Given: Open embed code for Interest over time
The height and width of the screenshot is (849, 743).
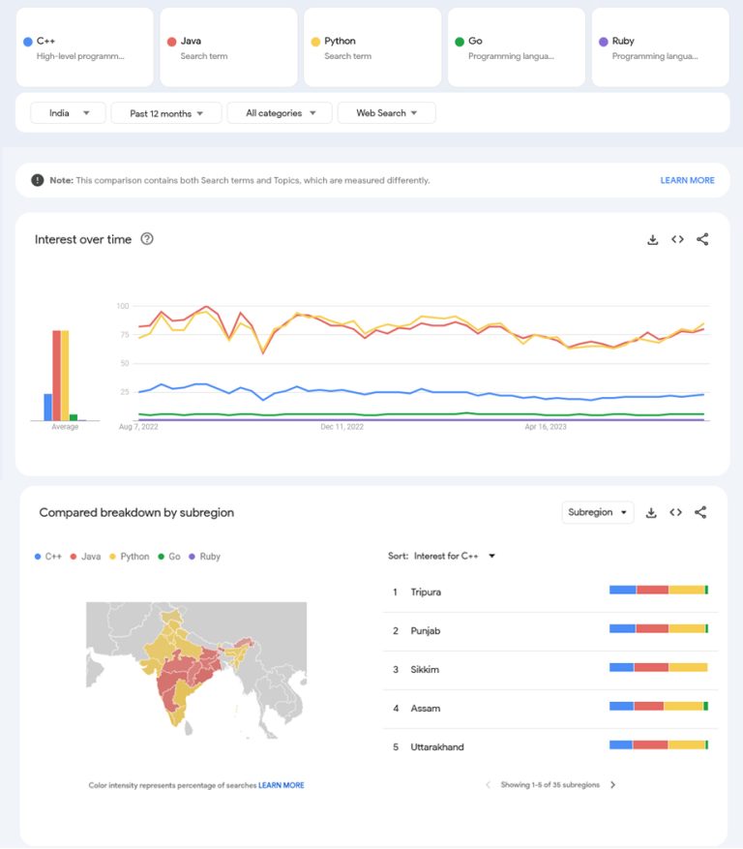Looking at the screenshot, I should pyautogui.click(x=677, y=240).
